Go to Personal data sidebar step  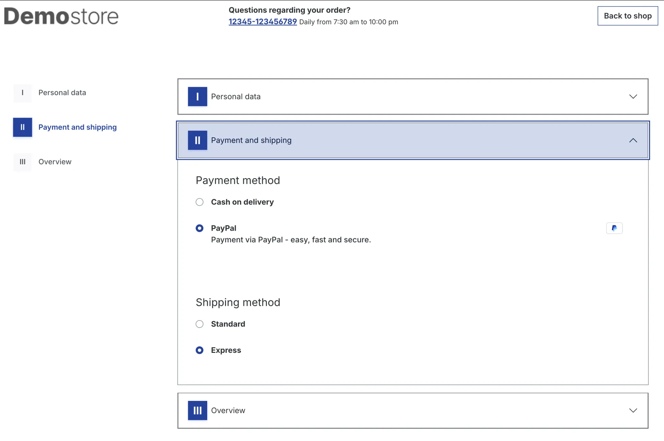(x=62, y=93)
